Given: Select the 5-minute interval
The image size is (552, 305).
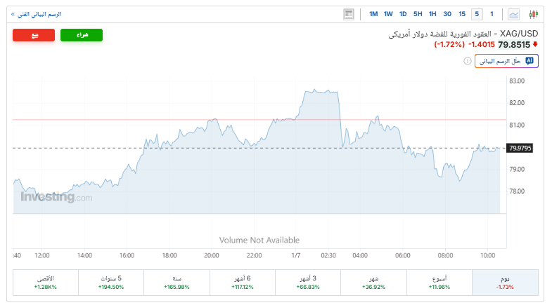Looking at the screenshot, I should [x=477, y=14].
